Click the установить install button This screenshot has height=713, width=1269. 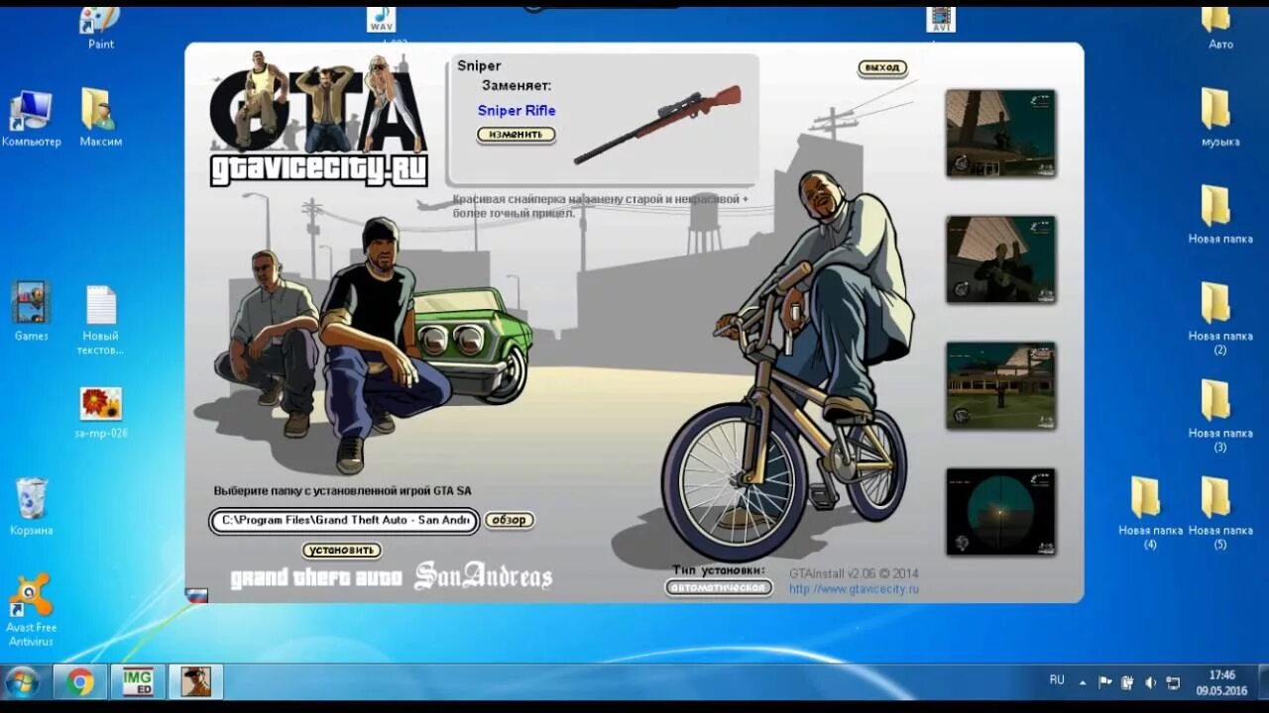342,550
